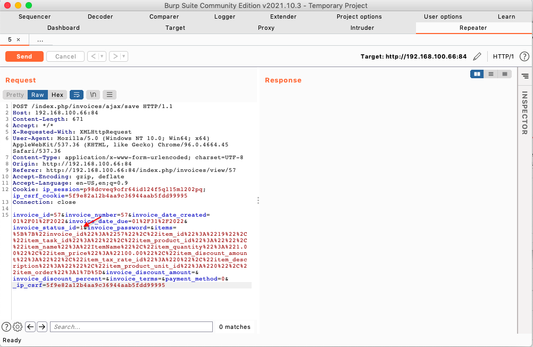Screen dimensions: 533x347
Task: Toggle line wrap in request editor
Action: (76, 95)
